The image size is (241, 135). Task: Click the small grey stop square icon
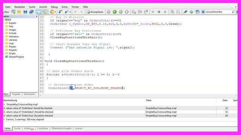[x=165, y=12]
